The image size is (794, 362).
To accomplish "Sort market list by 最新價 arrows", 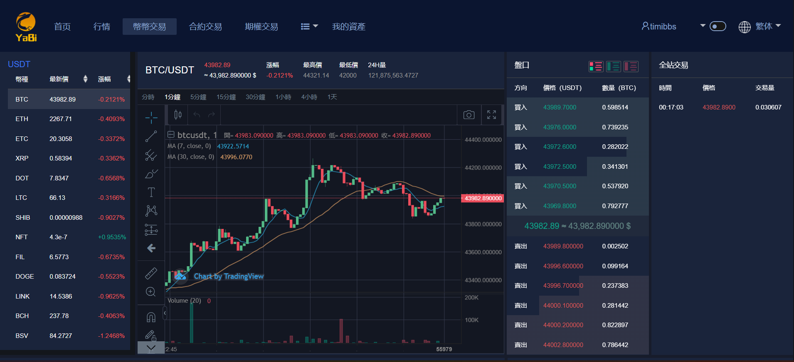I will 85,79.
